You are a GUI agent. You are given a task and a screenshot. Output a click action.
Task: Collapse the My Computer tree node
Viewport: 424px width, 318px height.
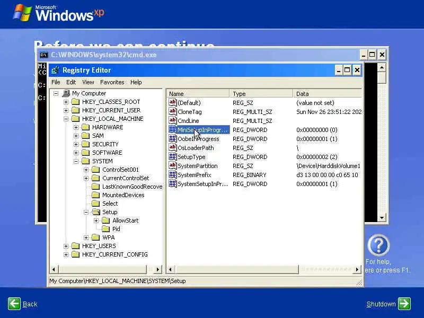(56, 94)
